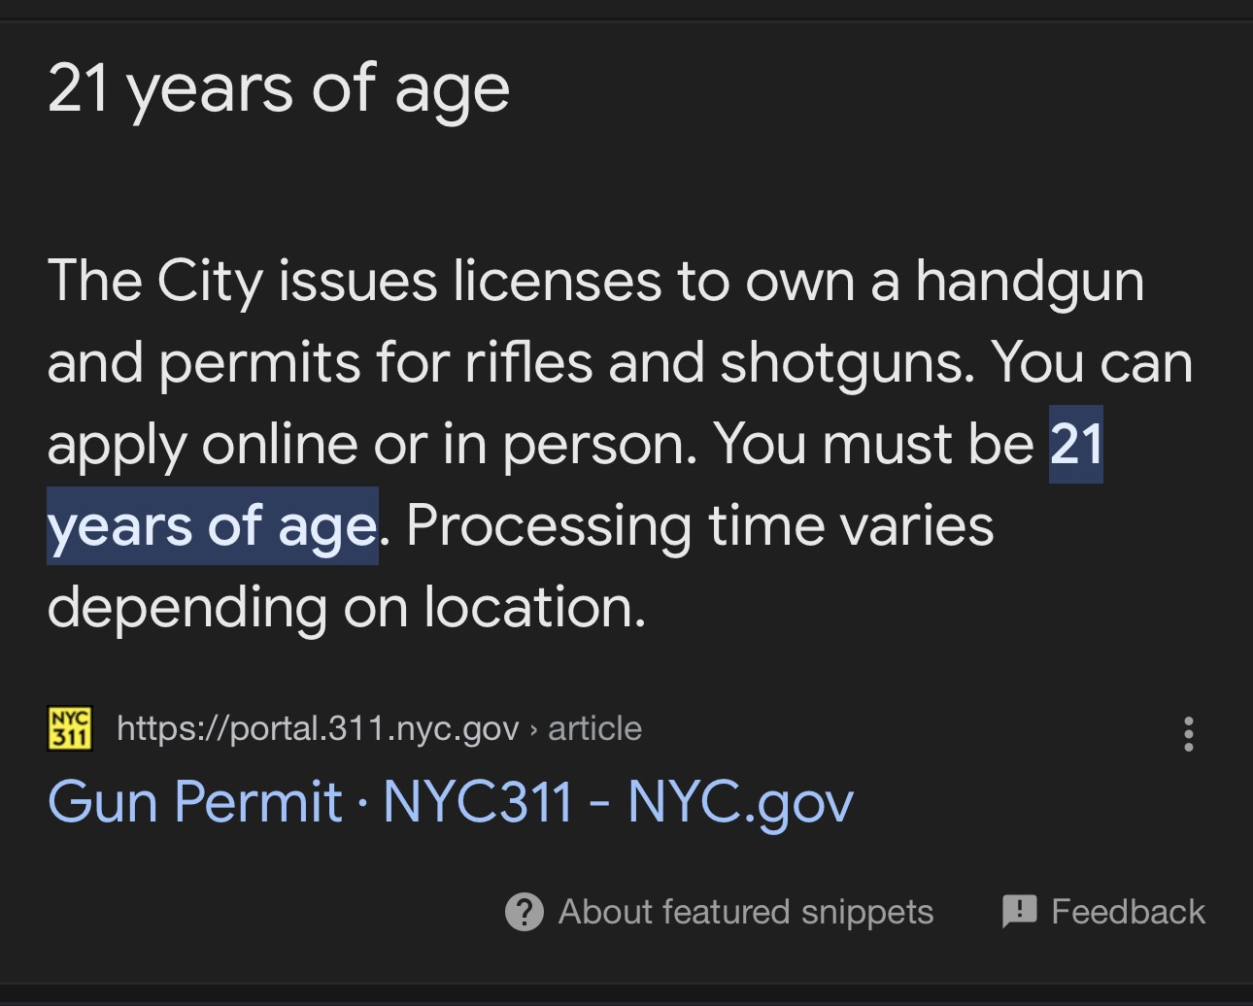Click 'Processing time varies' sentence text
The width and height of the screenshot is (1253, 1006).
point(700,526)
